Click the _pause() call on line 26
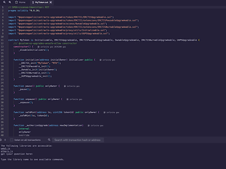The image size is (226, 169). coord(25,89)
